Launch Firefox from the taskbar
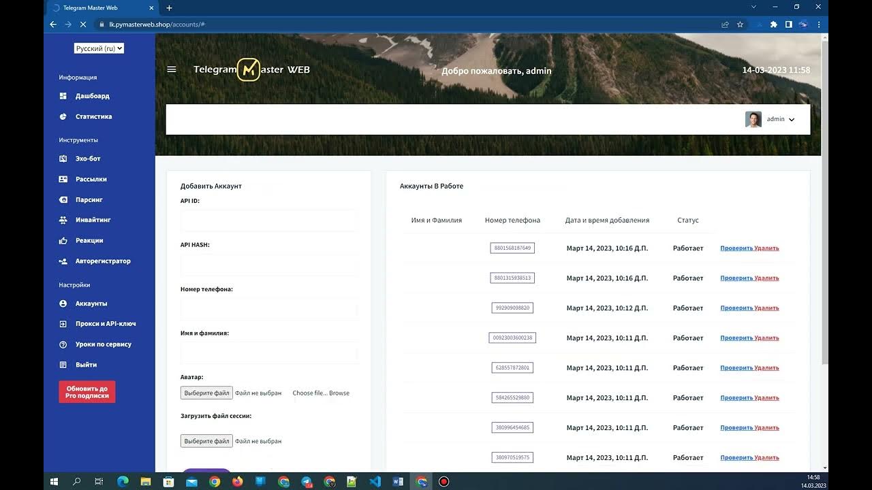Screen dimensions: 872x490 click(x=237, y=481)
